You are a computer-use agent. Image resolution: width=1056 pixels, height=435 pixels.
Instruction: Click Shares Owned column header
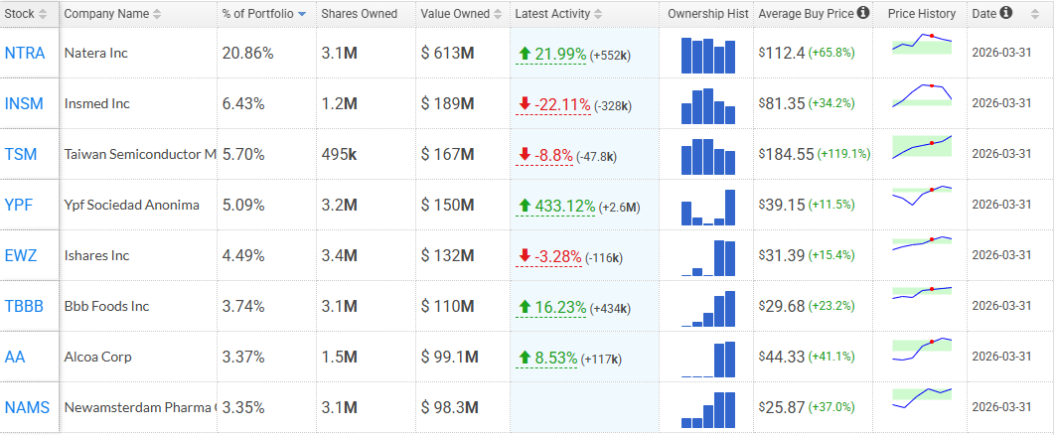[359, 14]
